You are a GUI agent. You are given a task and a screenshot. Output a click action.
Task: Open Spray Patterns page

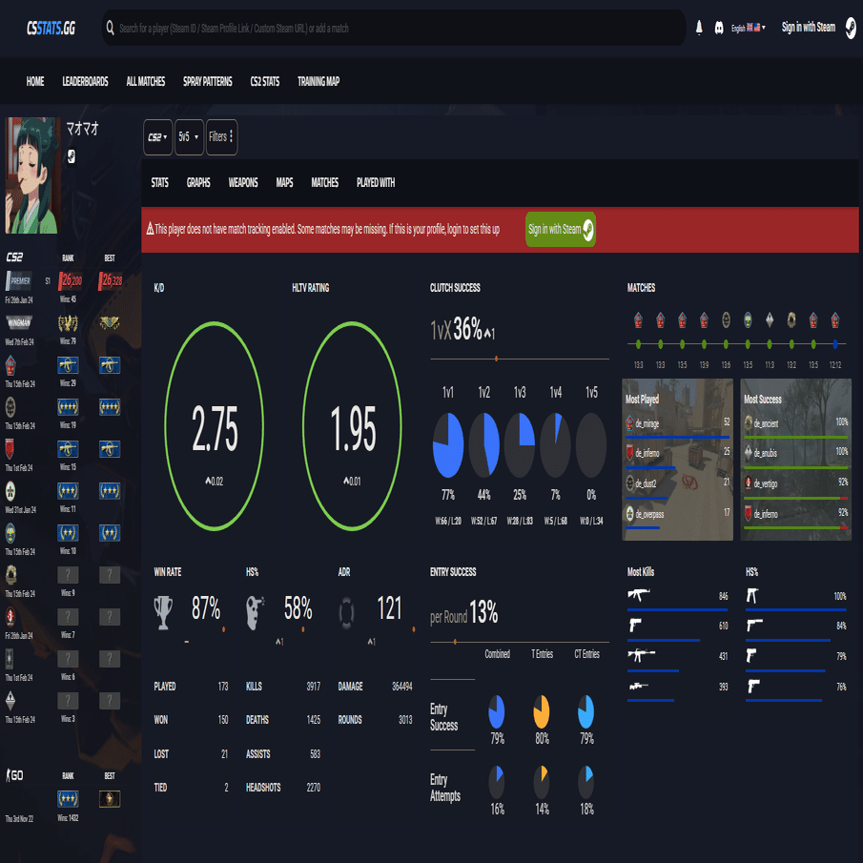pos(208,81)
